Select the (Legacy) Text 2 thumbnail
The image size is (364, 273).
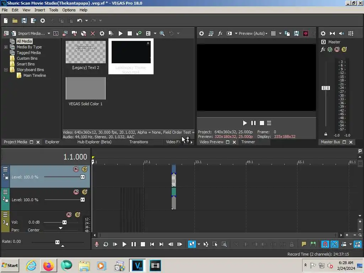[x=86, y=52]
